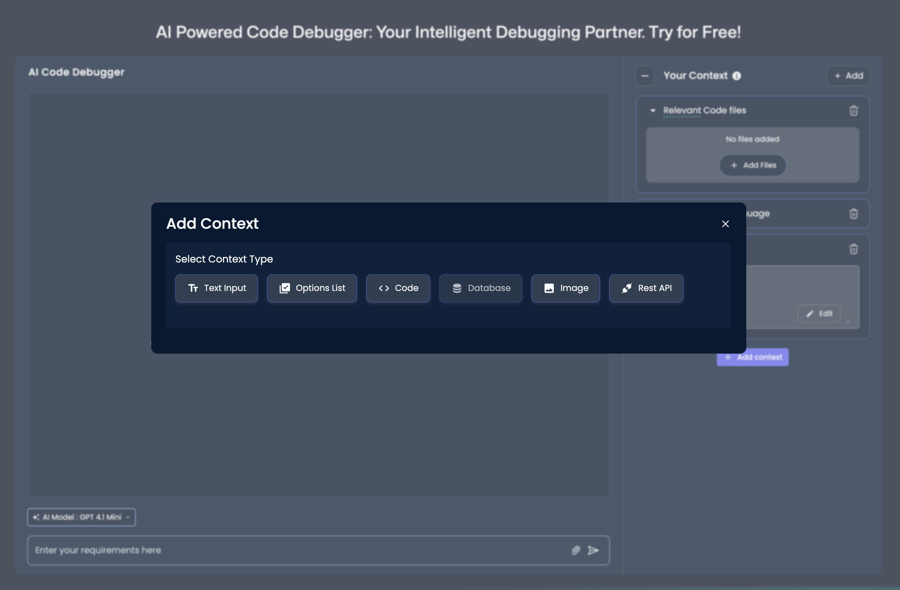Collapse the Your Context panel

tap(645, 76)
